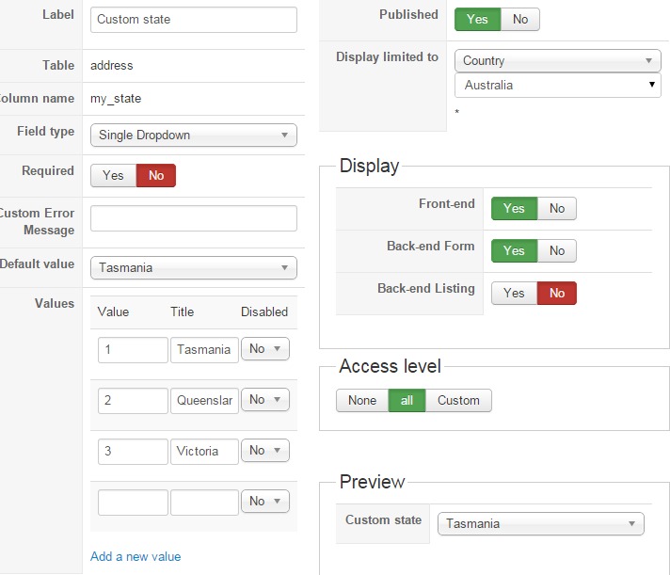Expand the Country display-limit dropdown
The image size is (670, 575).
[x=558, y=61]
